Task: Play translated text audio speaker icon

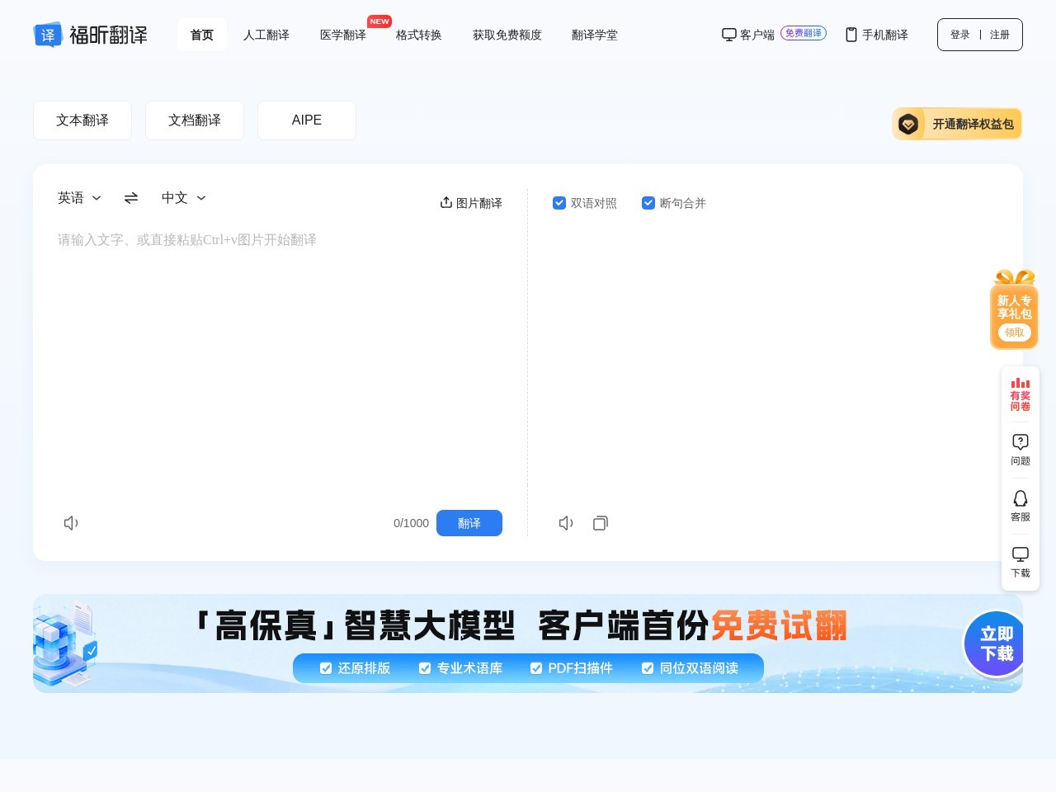Action: (566, 523)
